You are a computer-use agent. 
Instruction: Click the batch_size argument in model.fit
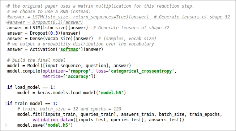click(172, 114)
